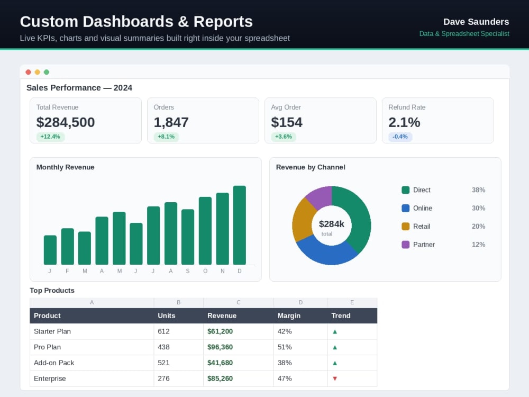
Task: Click the September bar in Monthly Revenue
Action: [x=188, y=237]
